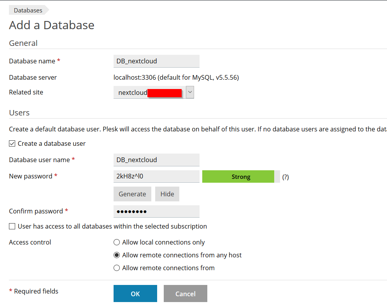Viewport: 387px width, 304px height.
Task: Click the Database name input field
Action: [x=156, y=61]
